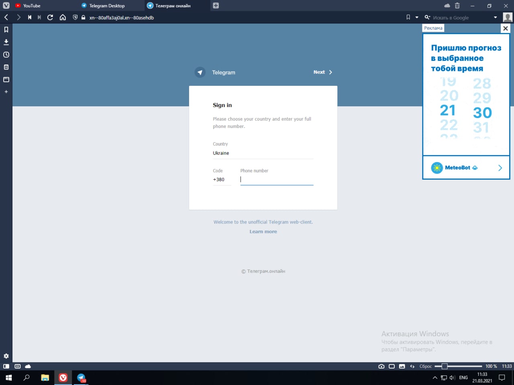
Task: Click Next to continue sign in
Action: tap(323, 72)
